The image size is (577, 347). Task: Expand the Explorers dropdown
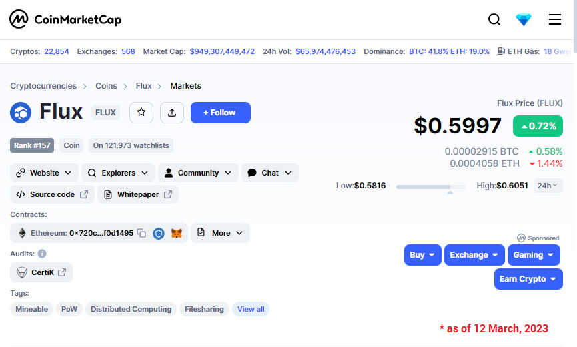tap(118, 173)
